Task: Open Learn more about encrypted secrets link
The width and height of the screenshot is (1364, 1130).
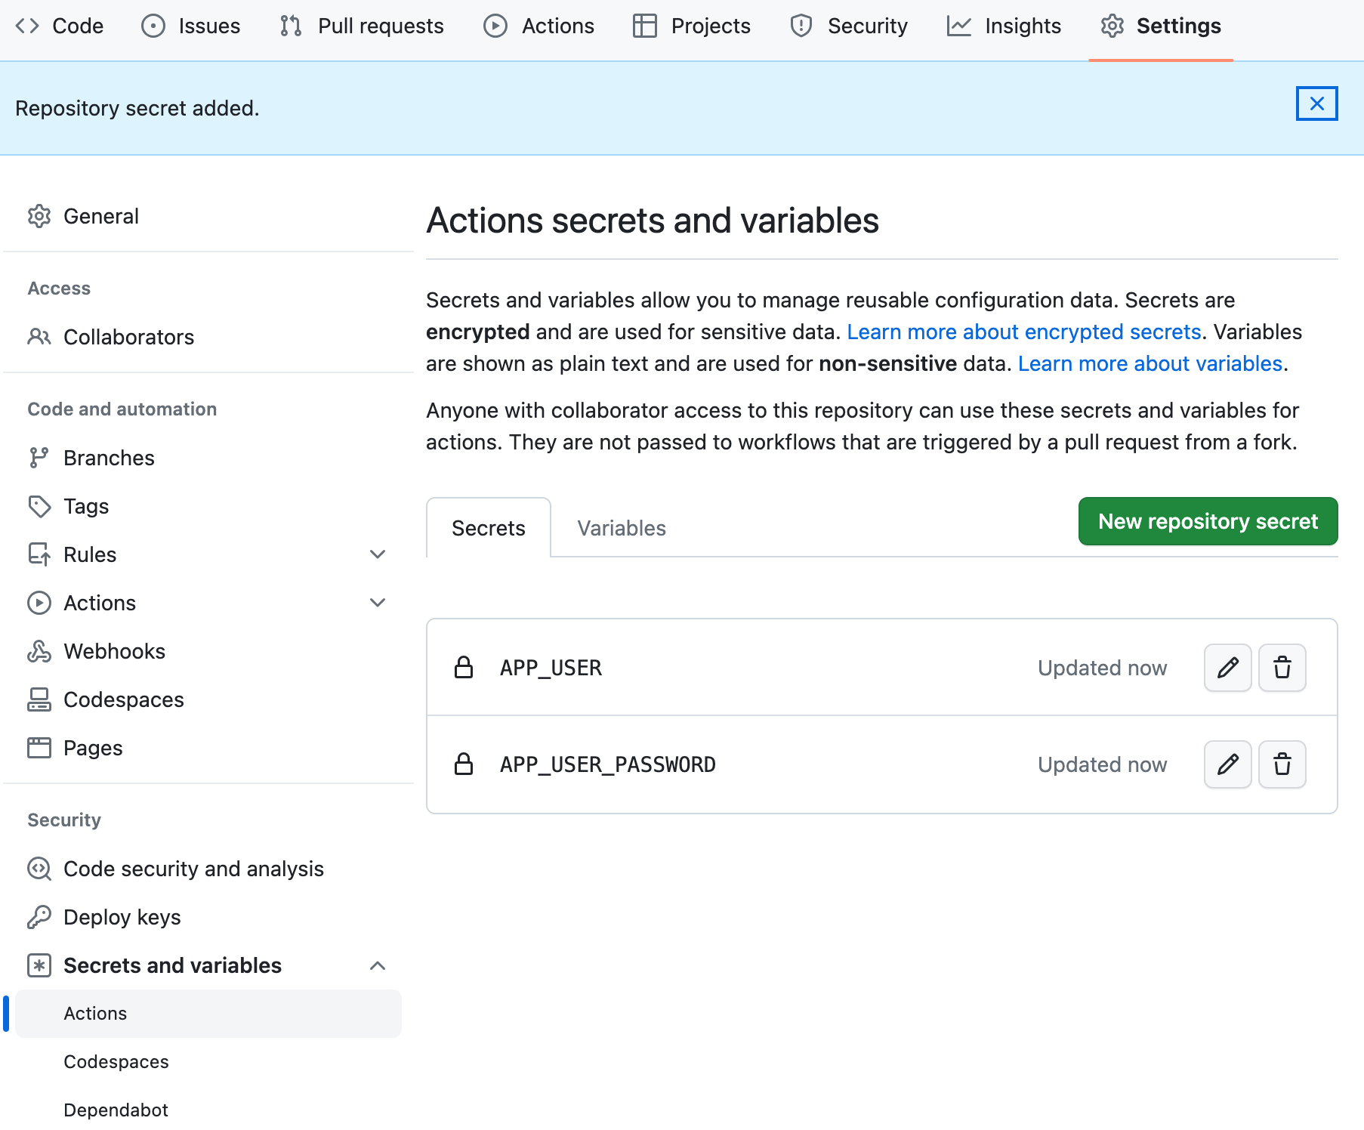Action: [1023, 332]
